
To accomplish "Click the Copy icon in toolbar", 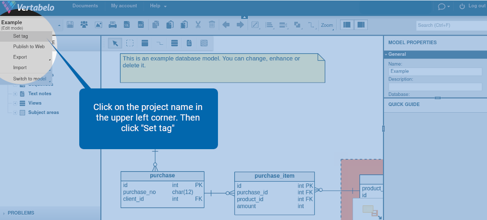I will coord(155,25).
